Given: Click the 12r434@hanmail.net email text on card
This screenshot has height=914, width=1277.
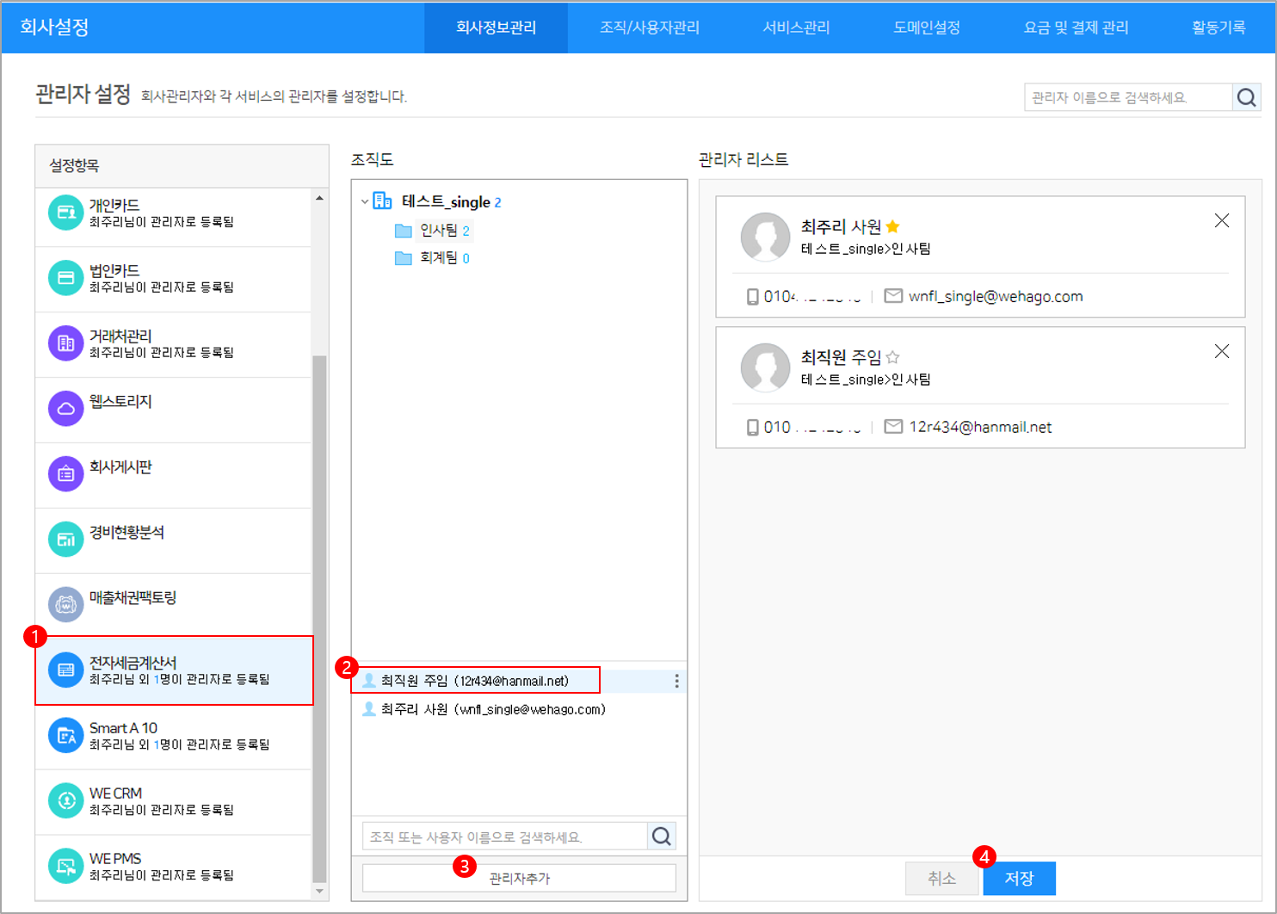Looking at the screenshot, I should [x=980, y=427].
